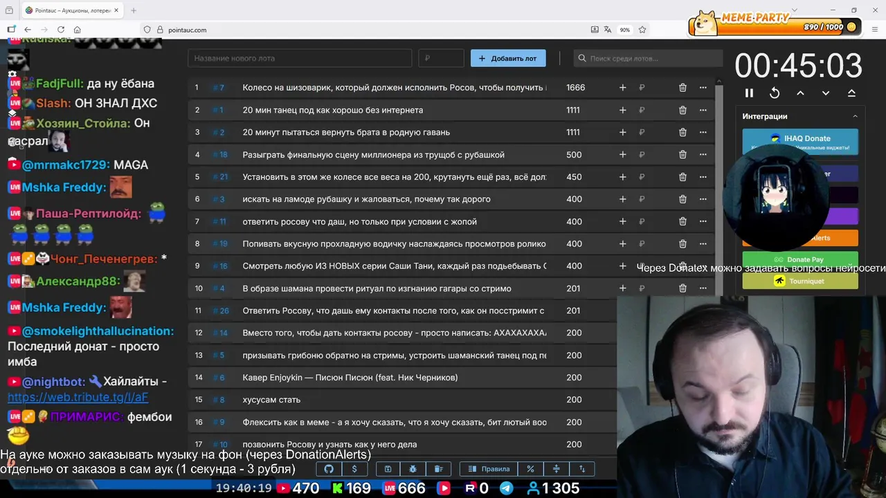Decrease timer with the down chevron
886x498 pixels.
click(x=826, y=93)
